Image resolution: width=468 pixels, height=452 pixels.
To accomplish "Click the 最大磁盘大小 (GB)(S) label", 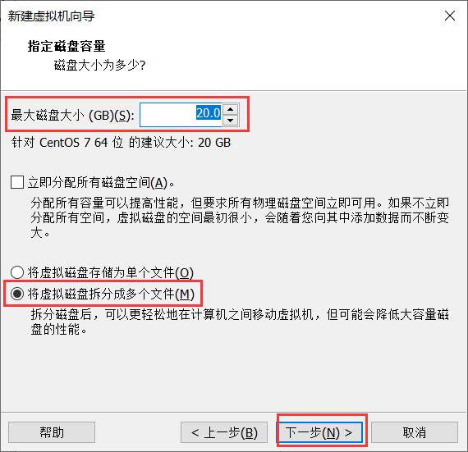I will [x=72, y=116].
